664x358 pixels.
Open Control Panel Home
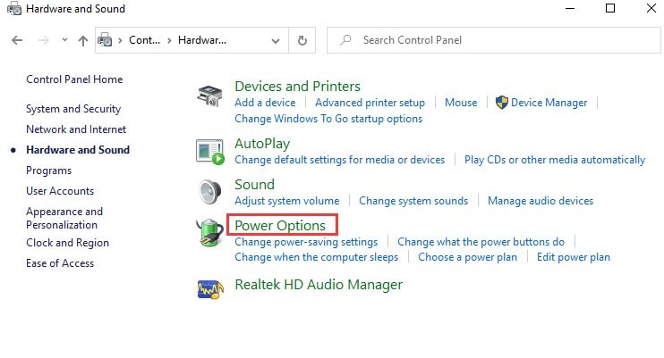click(x=74, y=79)
